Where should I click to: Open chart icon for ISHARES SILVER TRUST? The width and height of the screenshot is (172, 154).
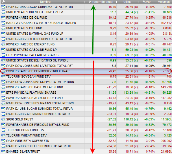tap(3, 151)
